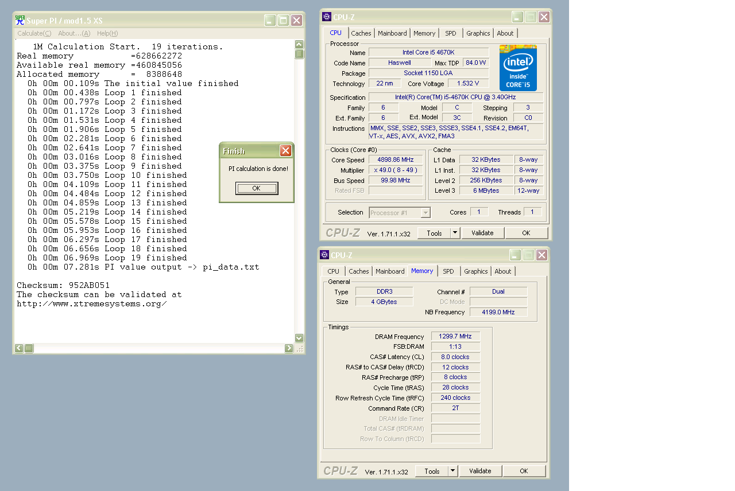Click the Super PI scroll down arrow
This screenshot has width=735, height=491.
[299, 338]
